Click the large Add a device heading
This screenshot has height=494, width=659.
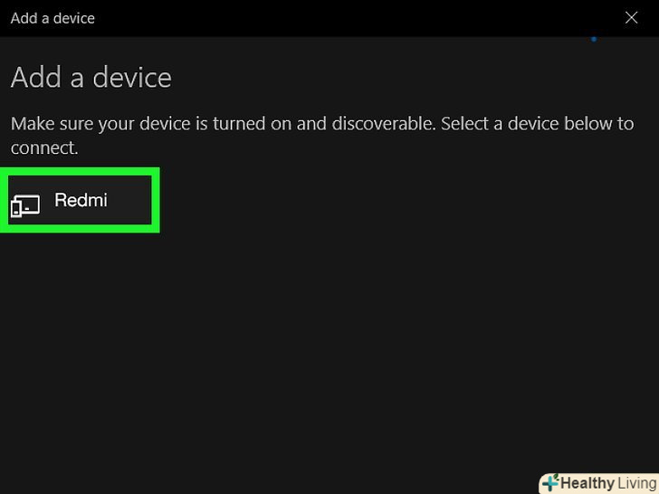click(x=91, y=78)
